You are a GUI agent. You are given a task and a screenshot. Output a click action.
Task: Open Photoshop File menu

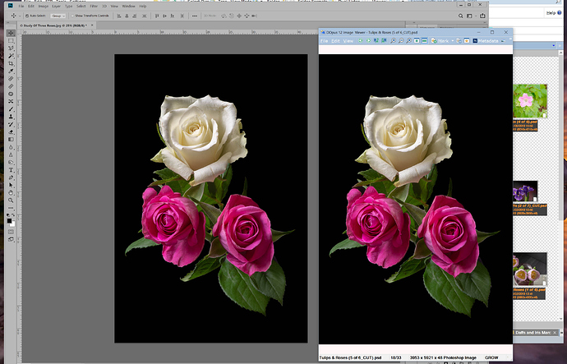pyautogui.click(x=21, y=6)
